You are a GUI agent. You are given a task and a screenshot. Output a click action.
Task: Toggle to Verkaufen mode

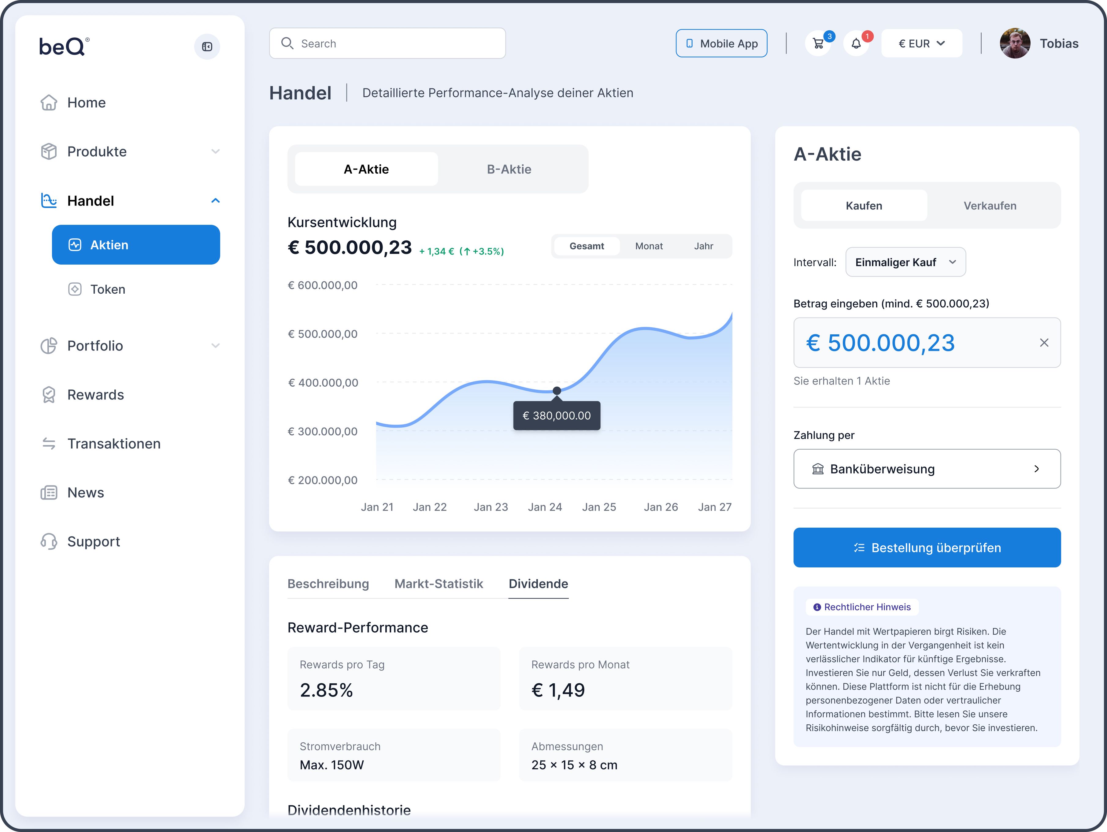coord(989,206)
